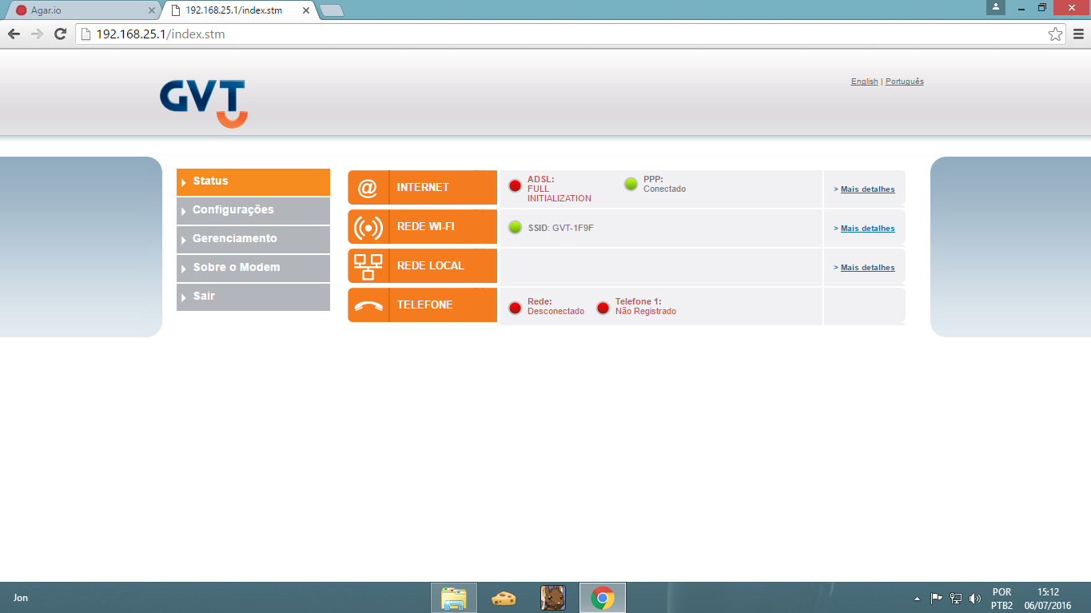1091x613 pixels.
Task: Click the browser forward arrow
Action: click(x=37, y=34)
